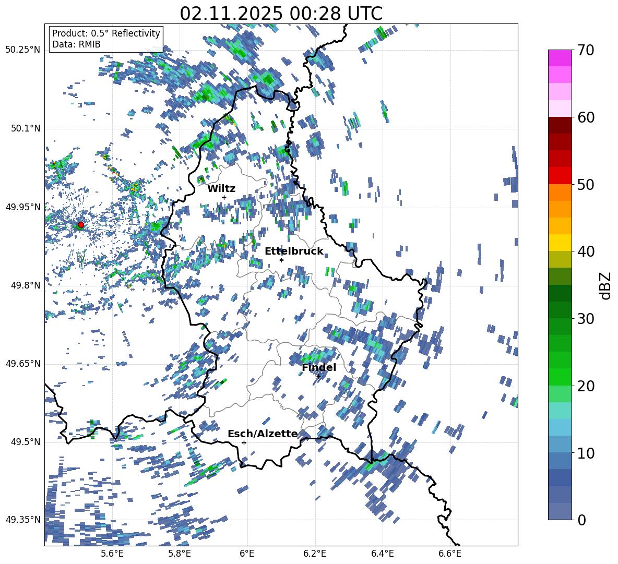This screenshot has width=618, height=564.
Task: Click the timestamp title 02.11.2025 00:28 UTC
Action: click(281, 14)
